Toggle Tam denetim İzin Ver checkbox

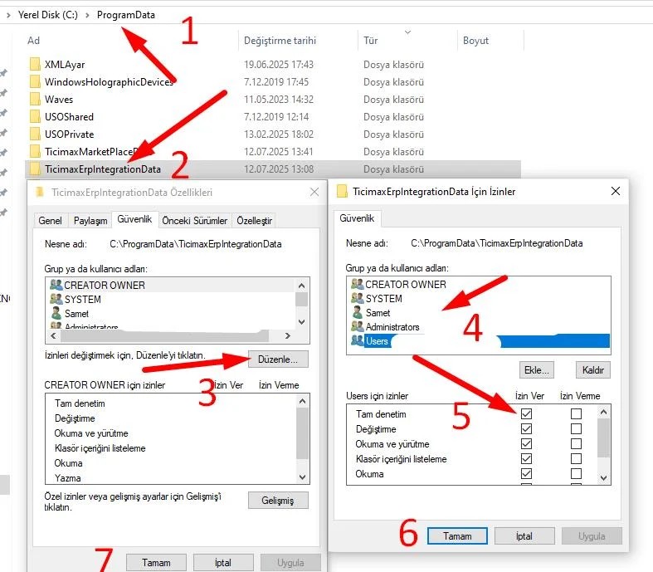point(527,414)
